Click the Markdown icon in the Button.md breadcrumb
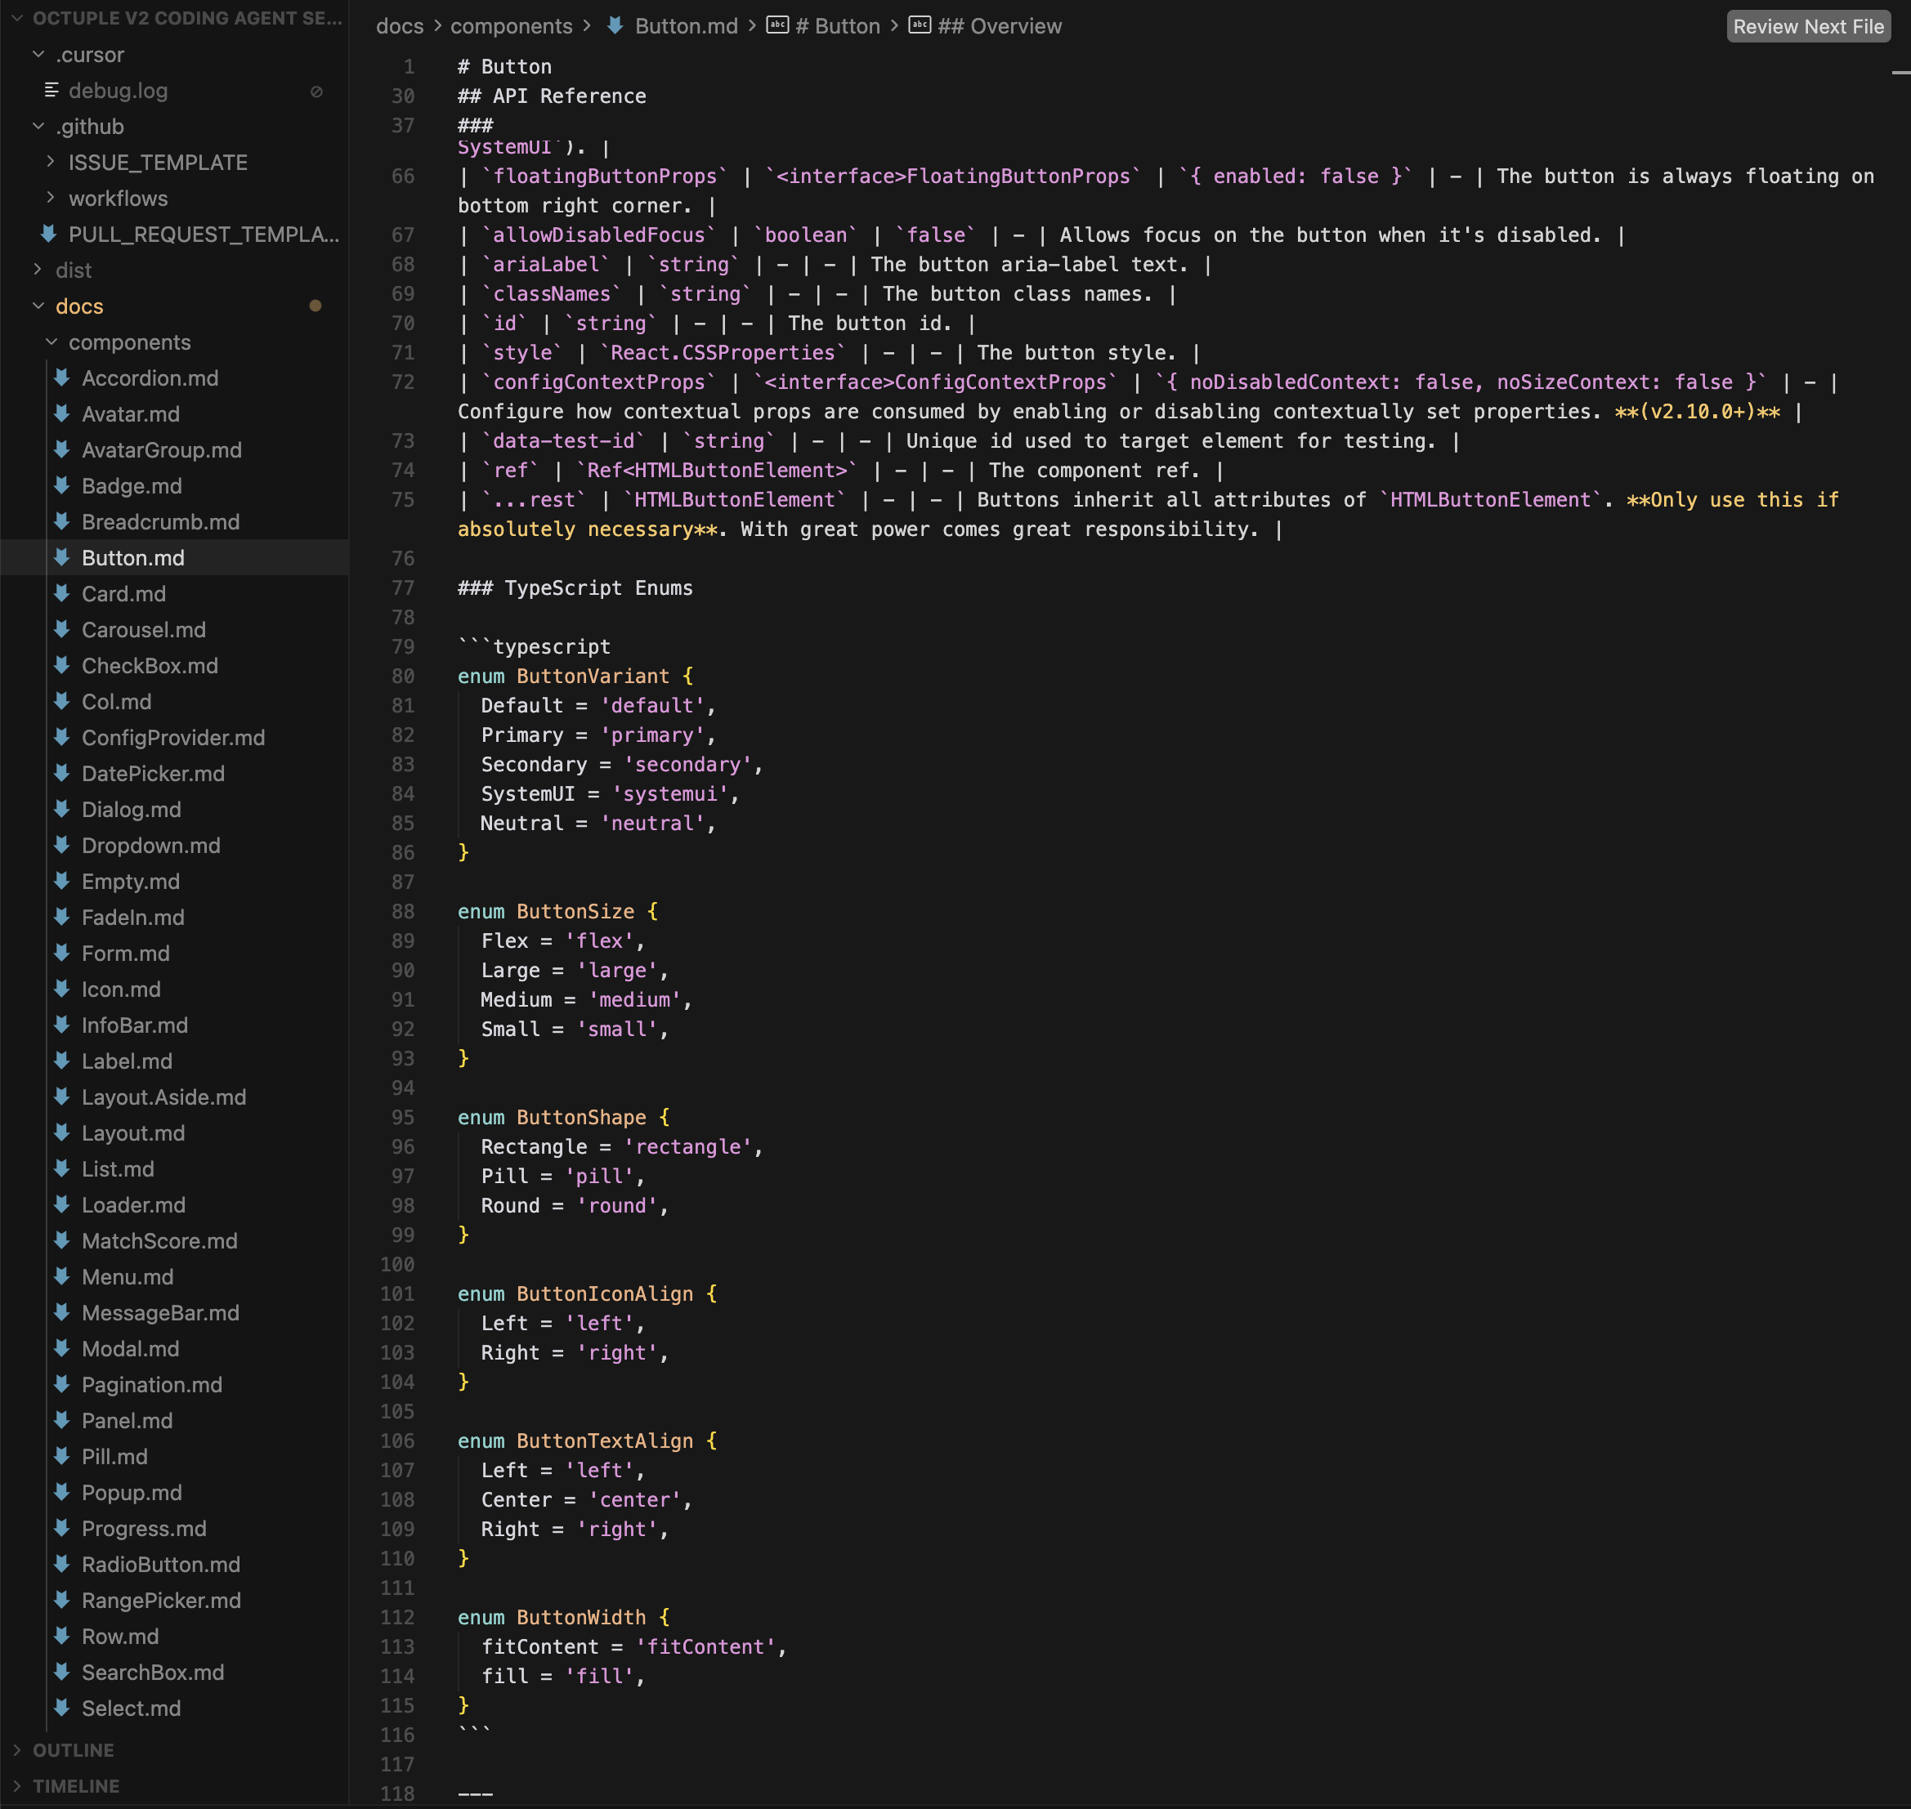The width and height of the screenshot is (1911, 1809). [615, 26]
